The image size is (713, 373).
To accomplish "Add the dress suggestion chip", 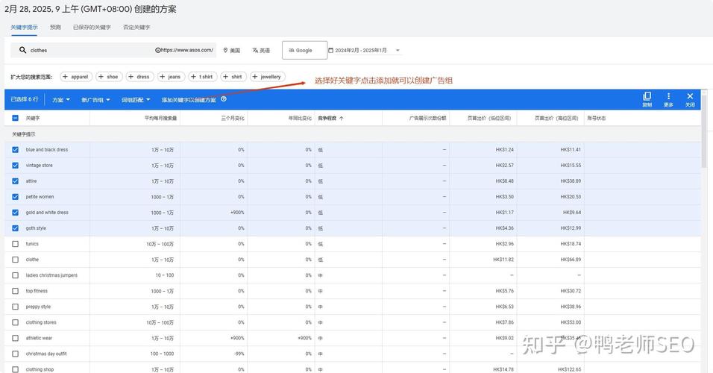I will (139, 77).
